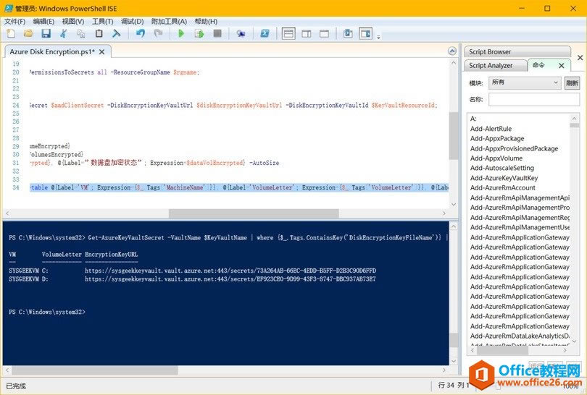Cut selection using the scissors icon
The height and width of the screenshot is (395, 587).
click(x=64, y=33)
